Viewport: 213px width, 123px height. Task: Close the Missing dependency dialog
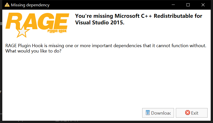(x=203, y=5)
